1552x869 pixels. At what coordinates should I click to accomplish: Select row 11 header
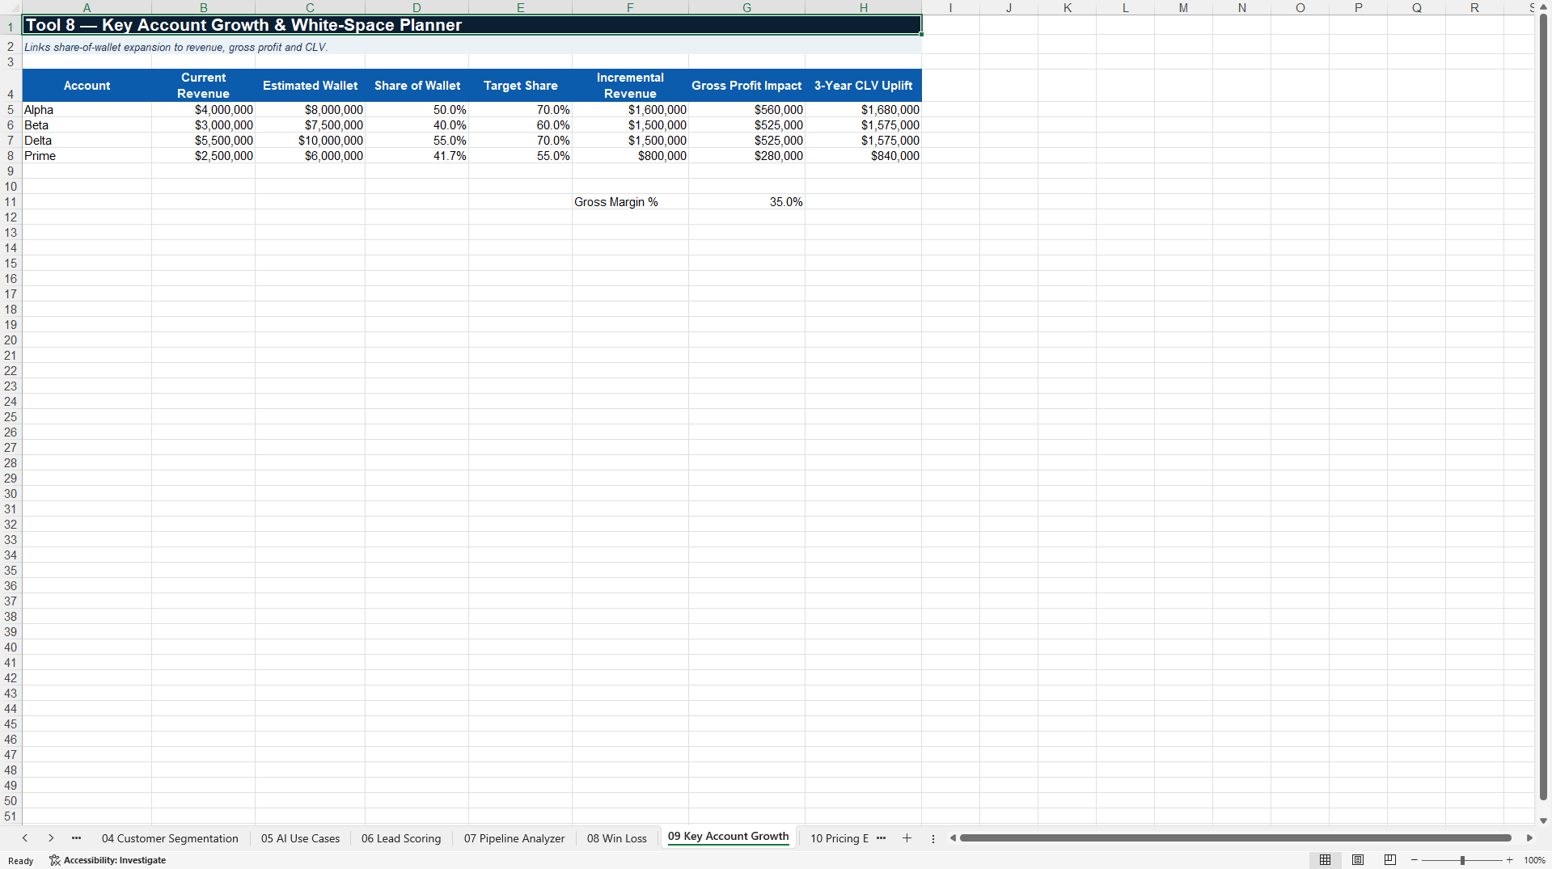(x=11, y=202)
